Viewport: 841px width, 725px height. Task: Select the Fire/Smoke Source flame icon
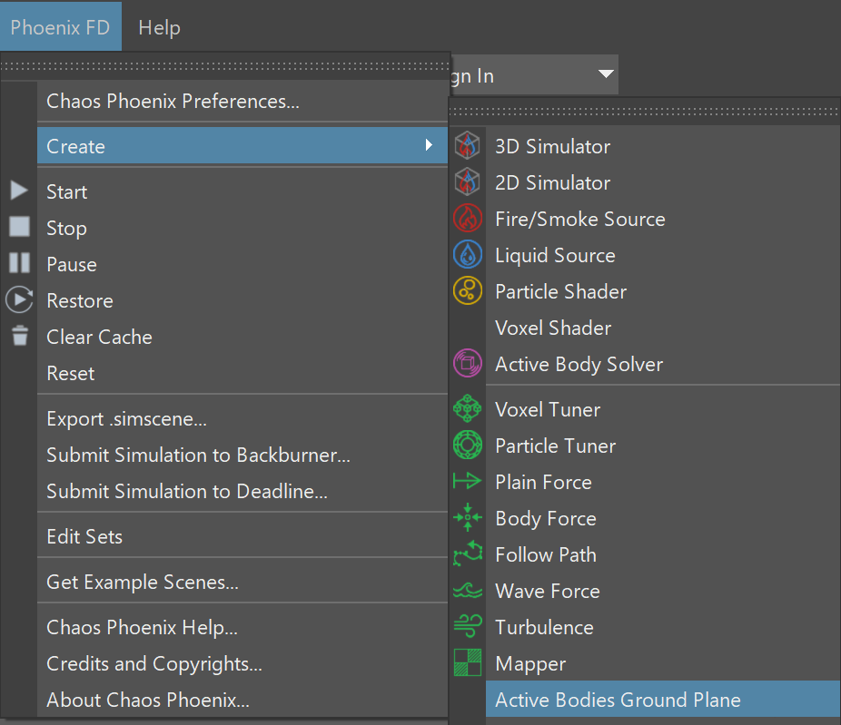pyautogui.click(x=467, y=219)
